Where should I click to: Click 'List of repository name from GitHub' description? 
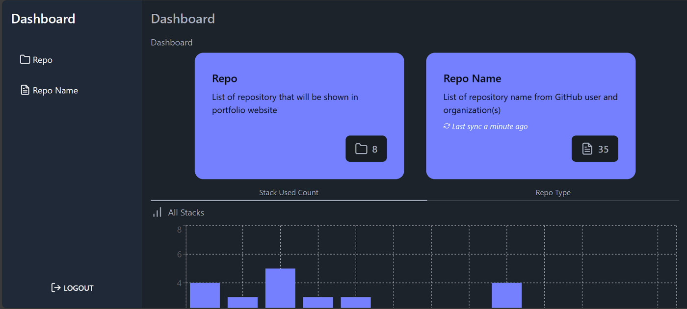530,103
